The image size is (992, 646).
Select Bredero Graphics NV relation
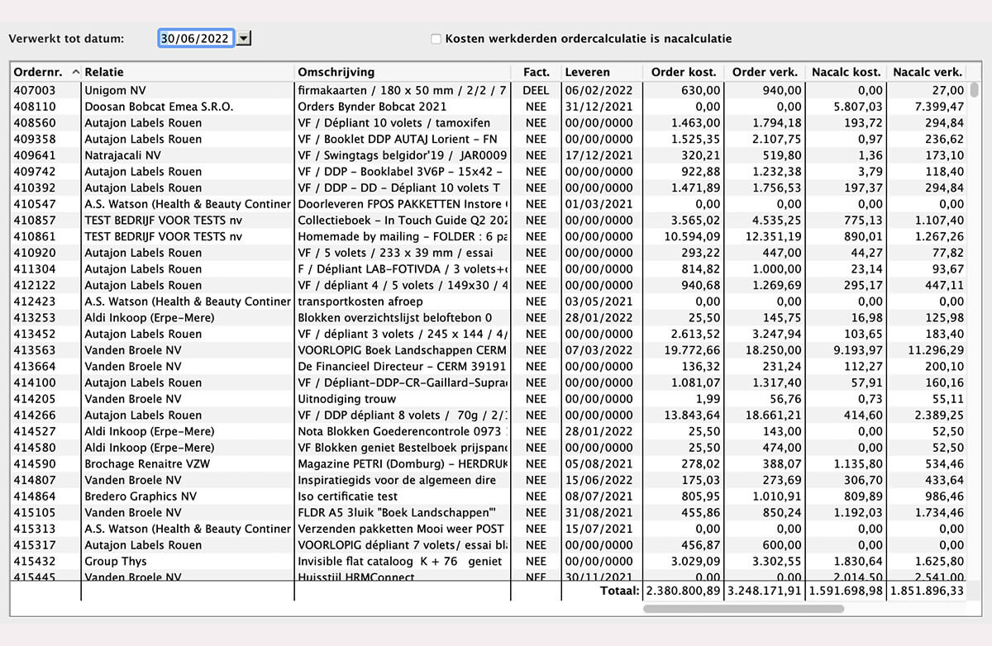[x=141, y=496]
